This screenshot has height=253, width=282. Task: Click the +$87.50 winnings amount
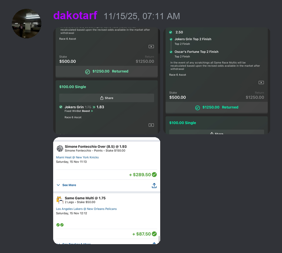tap(141, 234)
